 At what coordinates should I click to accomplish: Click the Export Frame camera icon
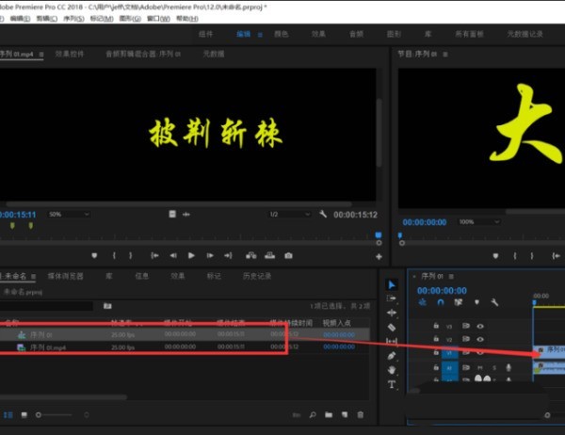(288, 255)
